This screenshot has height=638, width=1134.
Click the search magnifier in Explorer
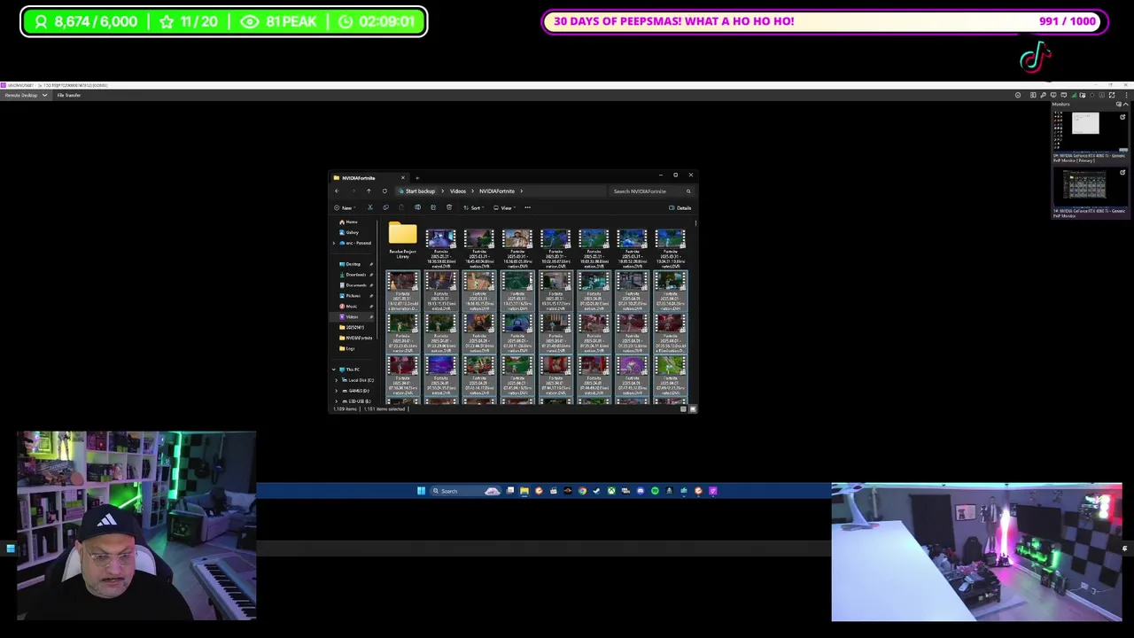[x=688, y=191]
